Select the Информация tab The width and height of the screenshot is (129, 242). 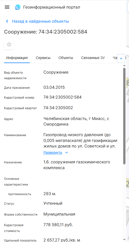(17, 58)
